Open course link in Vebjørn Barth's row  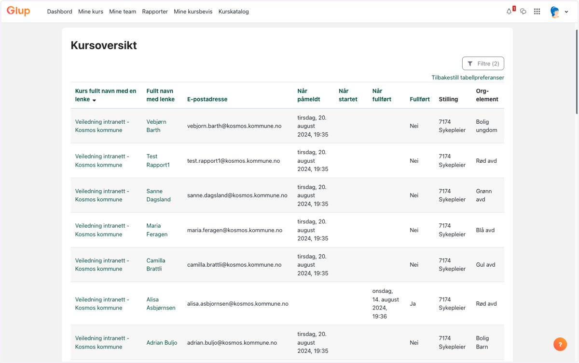pyautogui.click(x=102, y=126)
